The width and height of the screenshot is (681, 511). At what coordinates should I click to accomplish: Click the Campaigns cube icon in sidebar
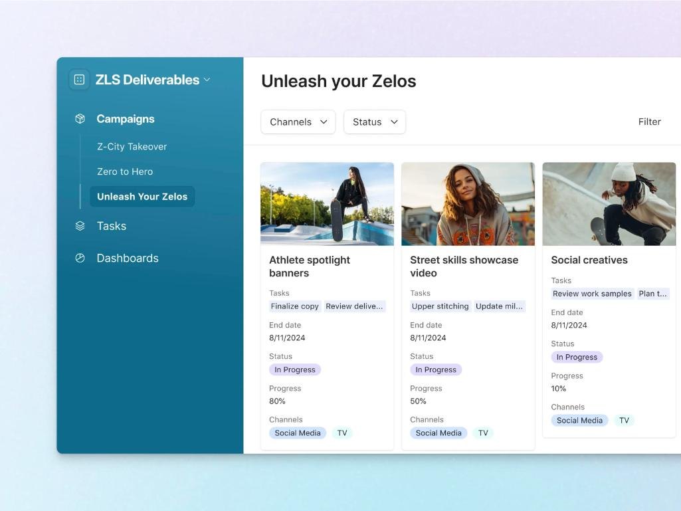pos(80,119)
